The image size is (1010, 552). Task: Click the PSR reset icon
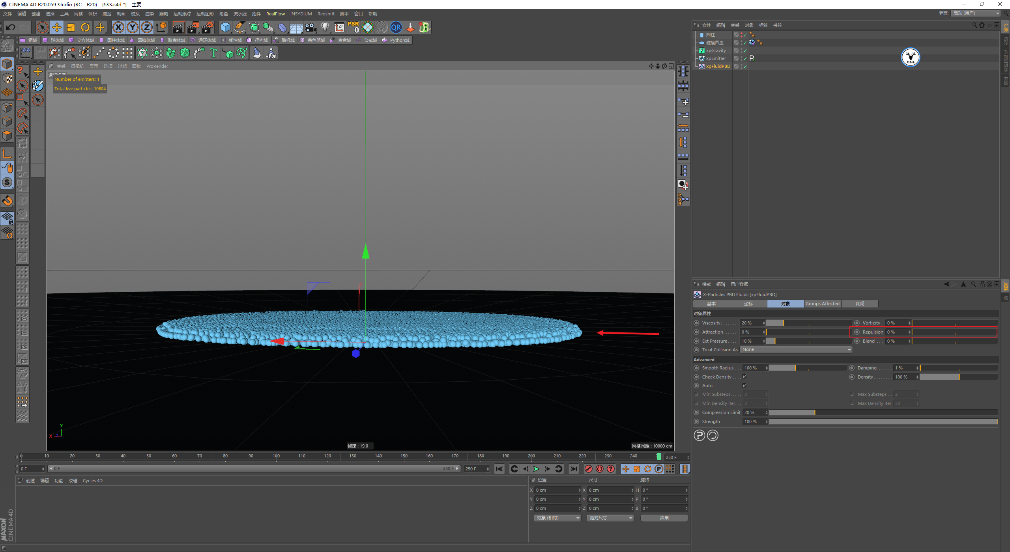[353, 27]
